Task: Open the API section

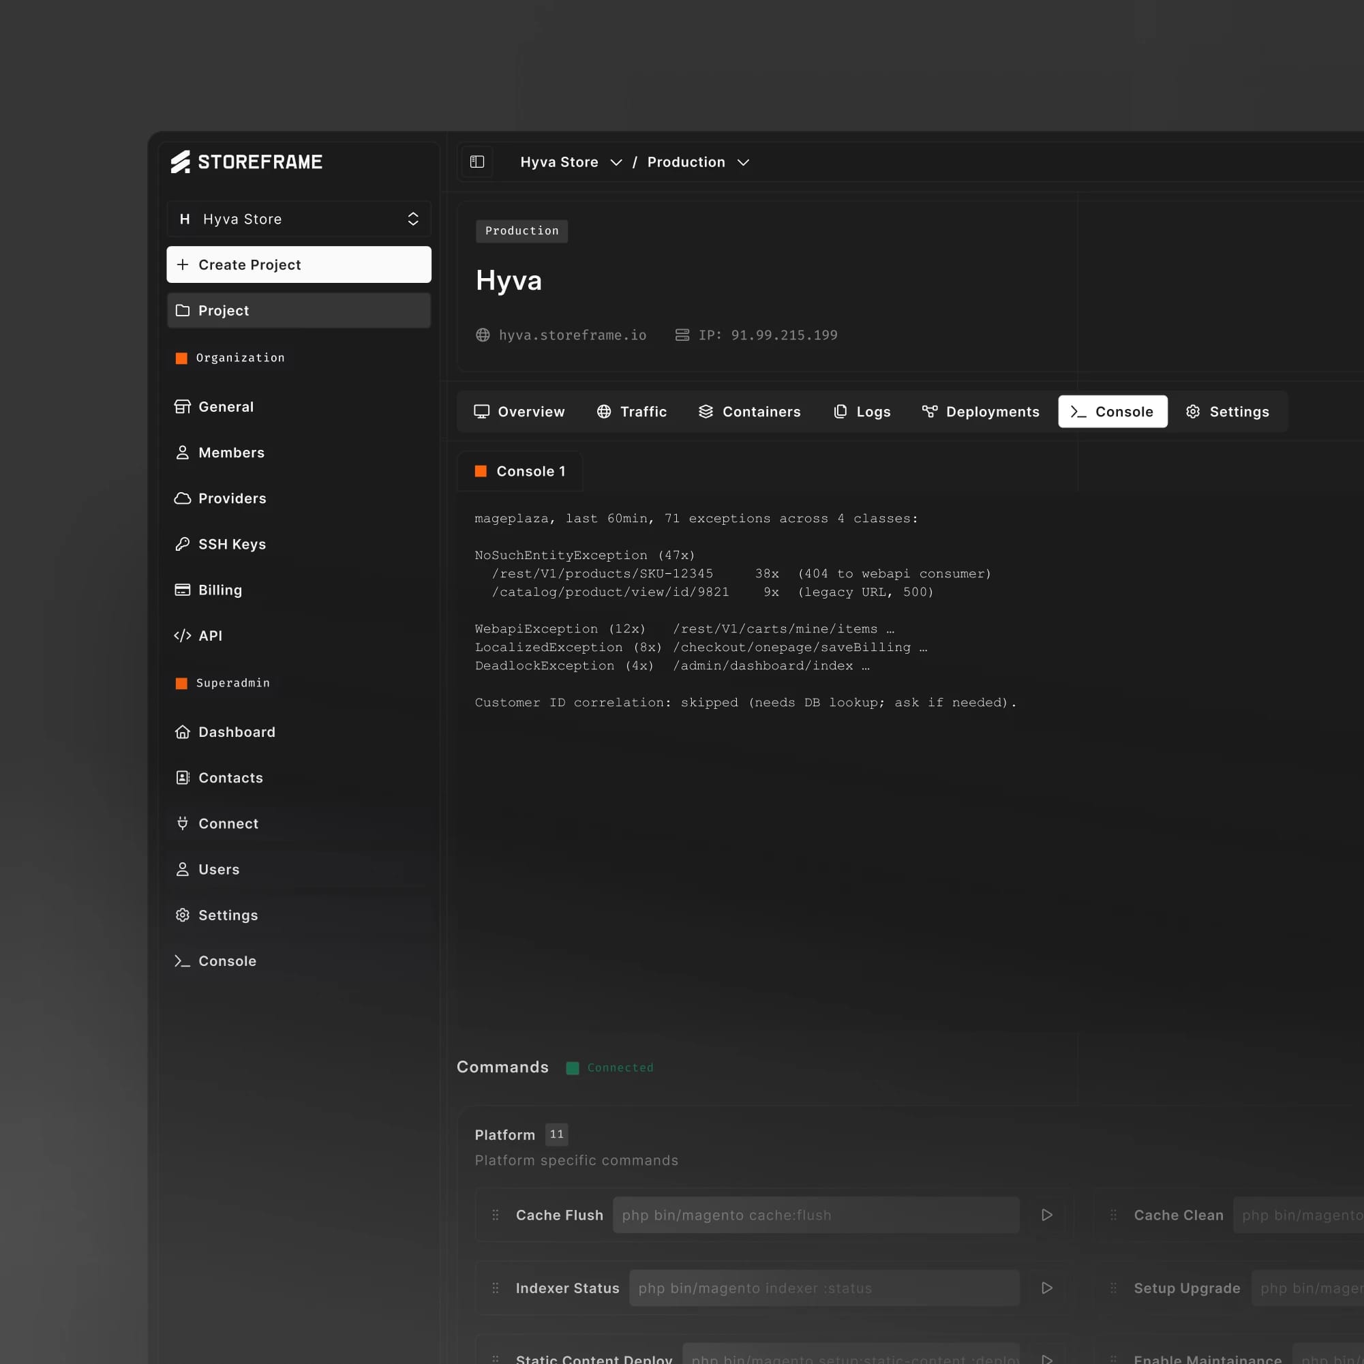Action: [198, 635]
